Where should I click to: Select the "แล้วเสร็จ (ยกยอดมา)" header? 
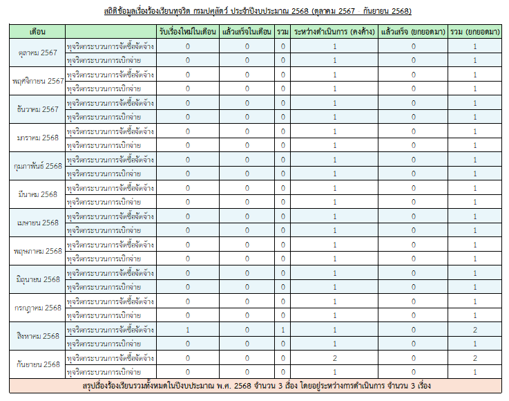click(x=413, y=32)
